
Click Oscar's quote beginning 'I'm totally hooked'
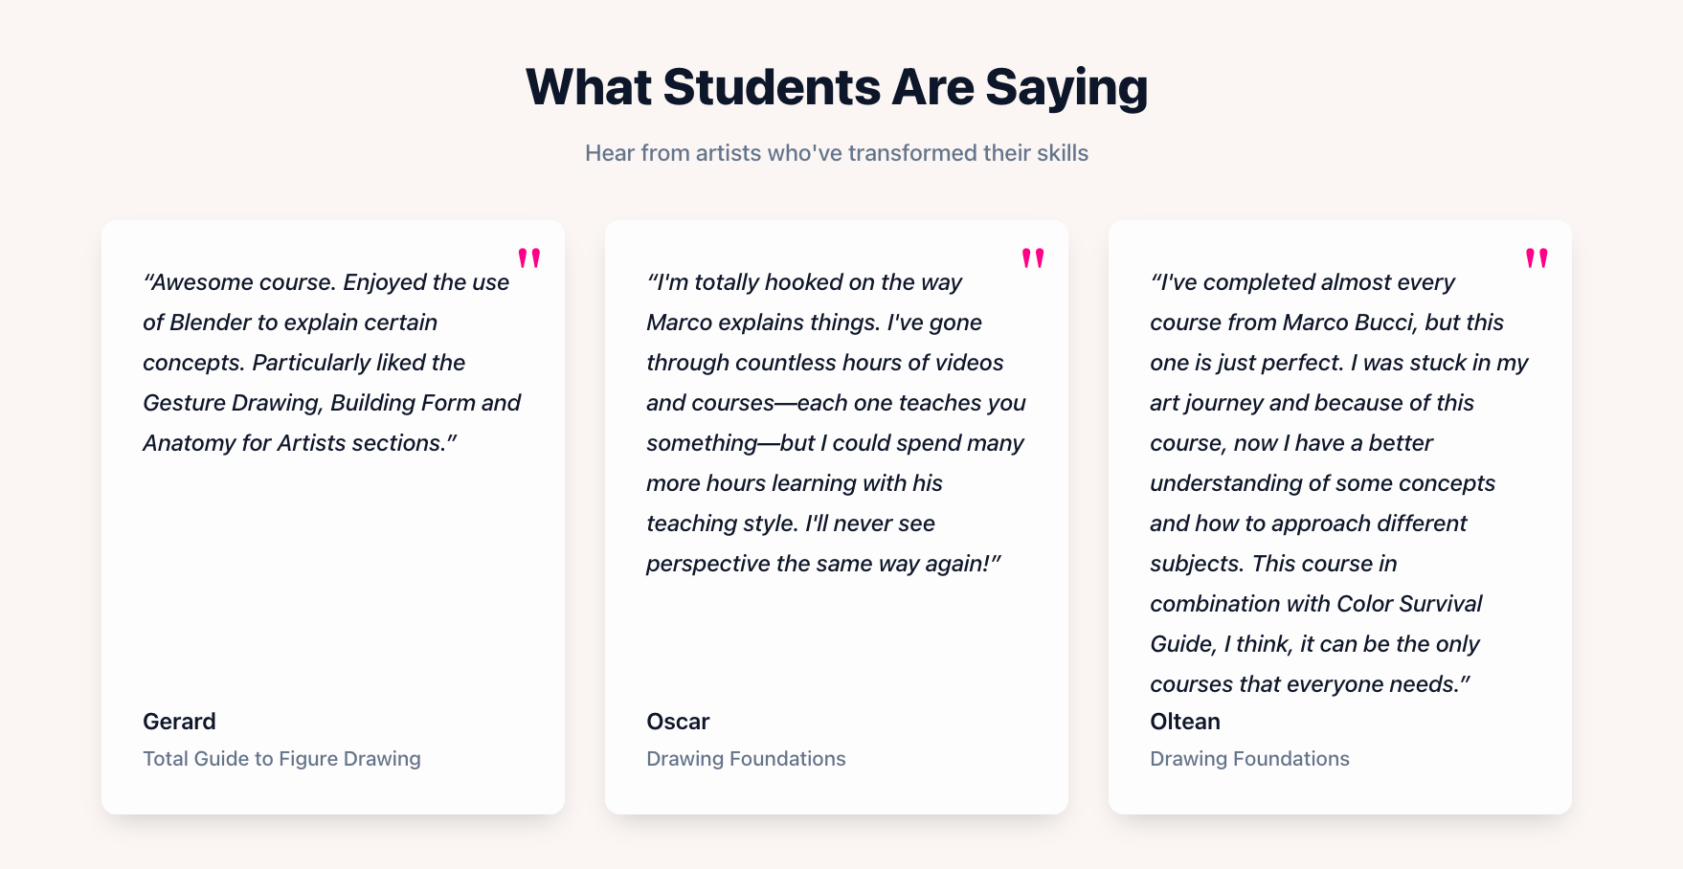836,423
